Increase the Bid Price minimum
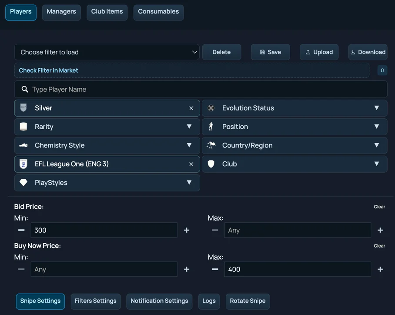 (x=187, y=230)
